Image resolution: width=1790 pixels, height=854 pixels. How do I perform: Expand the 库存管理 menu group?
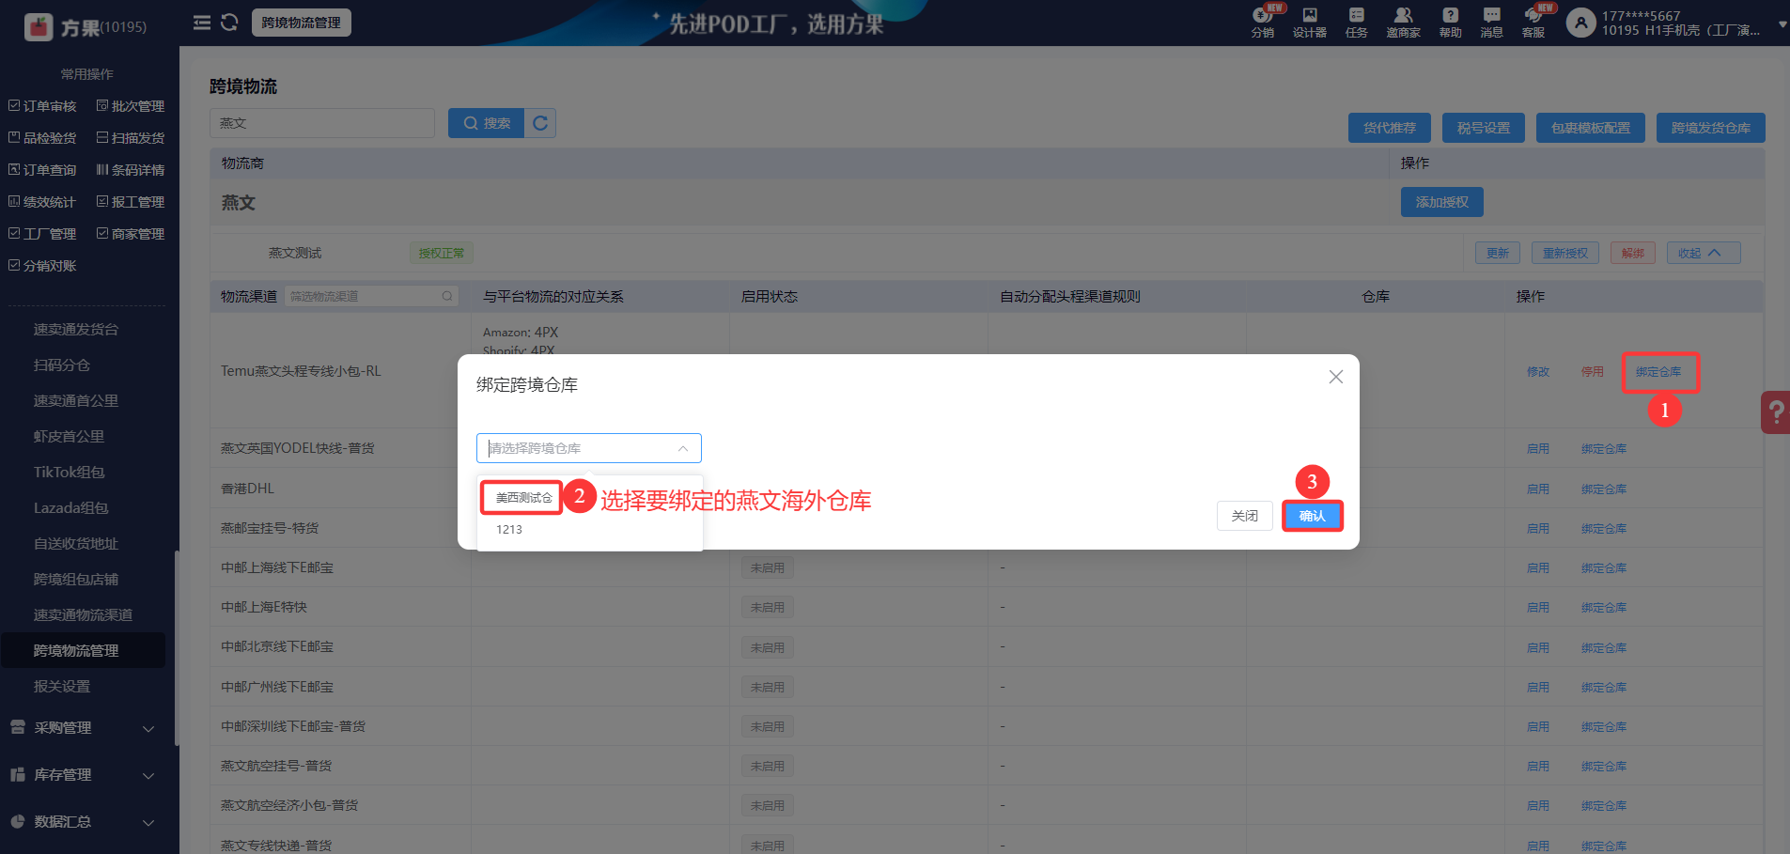[148, 776]
